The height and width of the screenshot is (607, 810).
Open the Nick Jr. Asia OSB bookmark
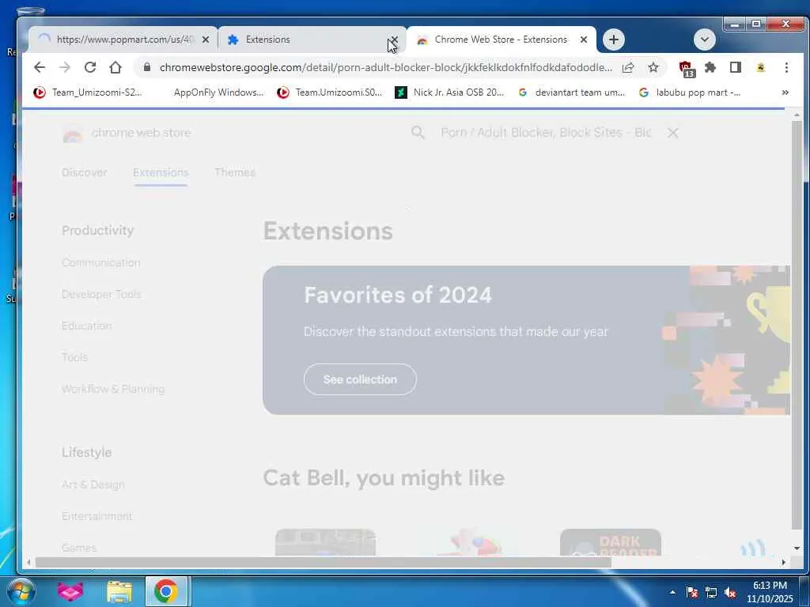coord(449,92)
